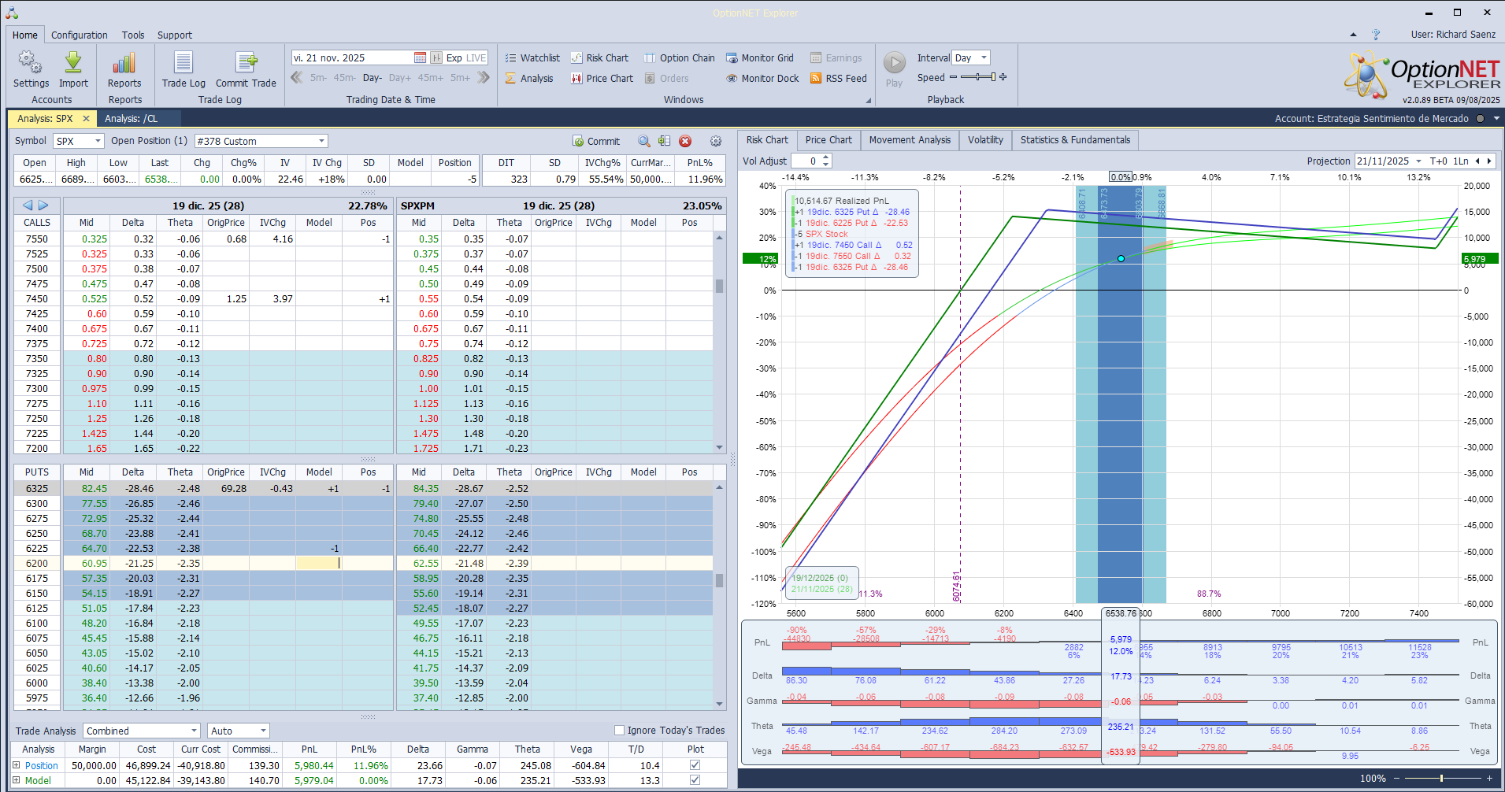
Task: Open the Account dropdown arrow
Action: (x=1496, y=118)
